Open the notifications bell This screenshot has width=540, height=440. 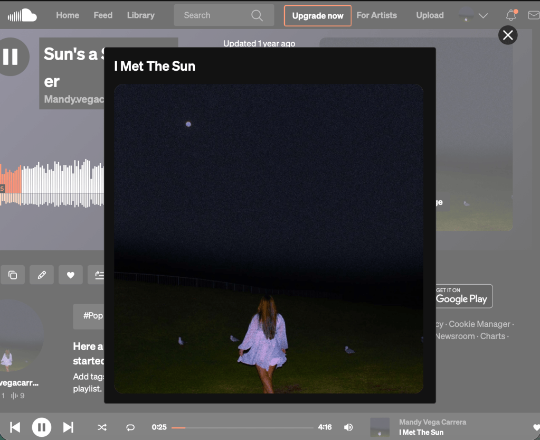511,15
